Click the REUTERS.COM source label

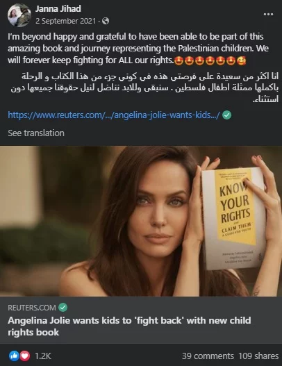tap(32, 308)
